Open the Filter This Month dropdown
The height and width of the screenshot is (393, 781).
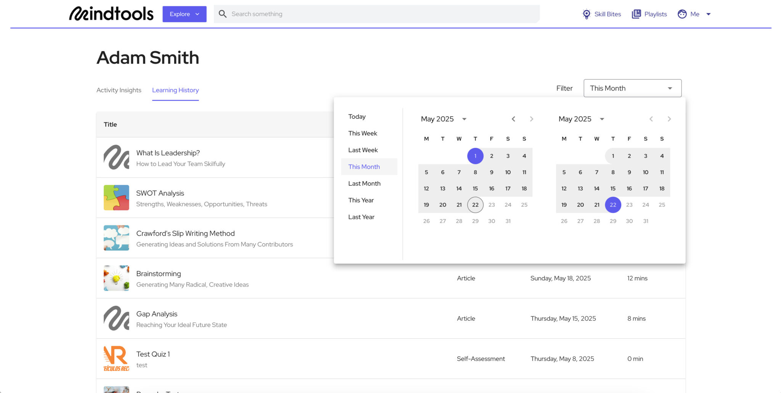click(x=632, y=88)
